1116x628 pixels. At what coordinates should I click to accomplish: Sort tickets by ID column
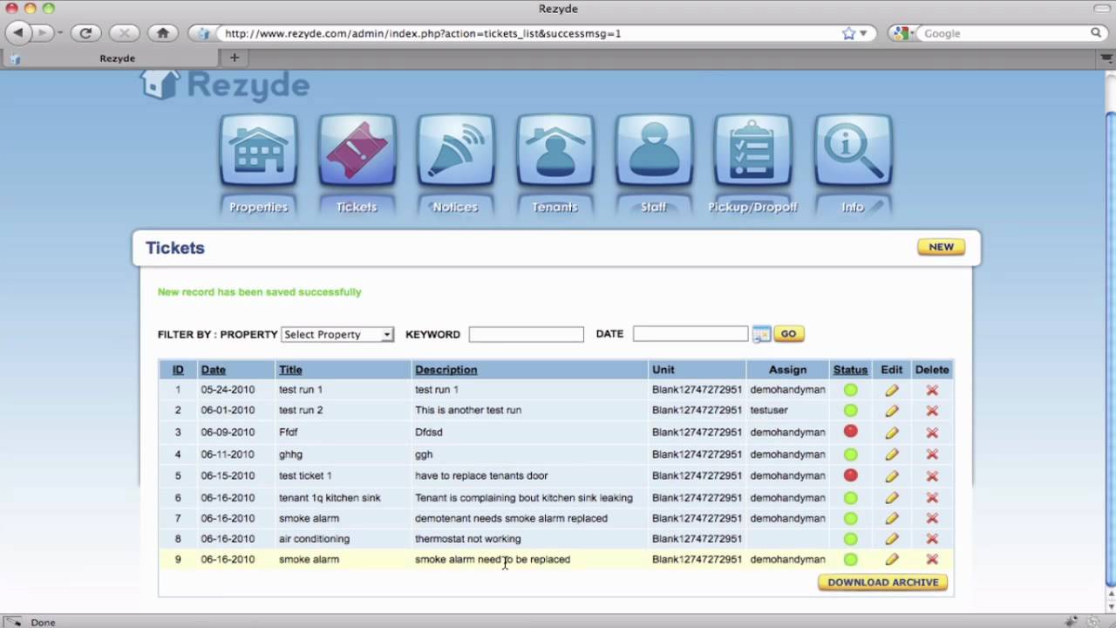coord(178,370)
